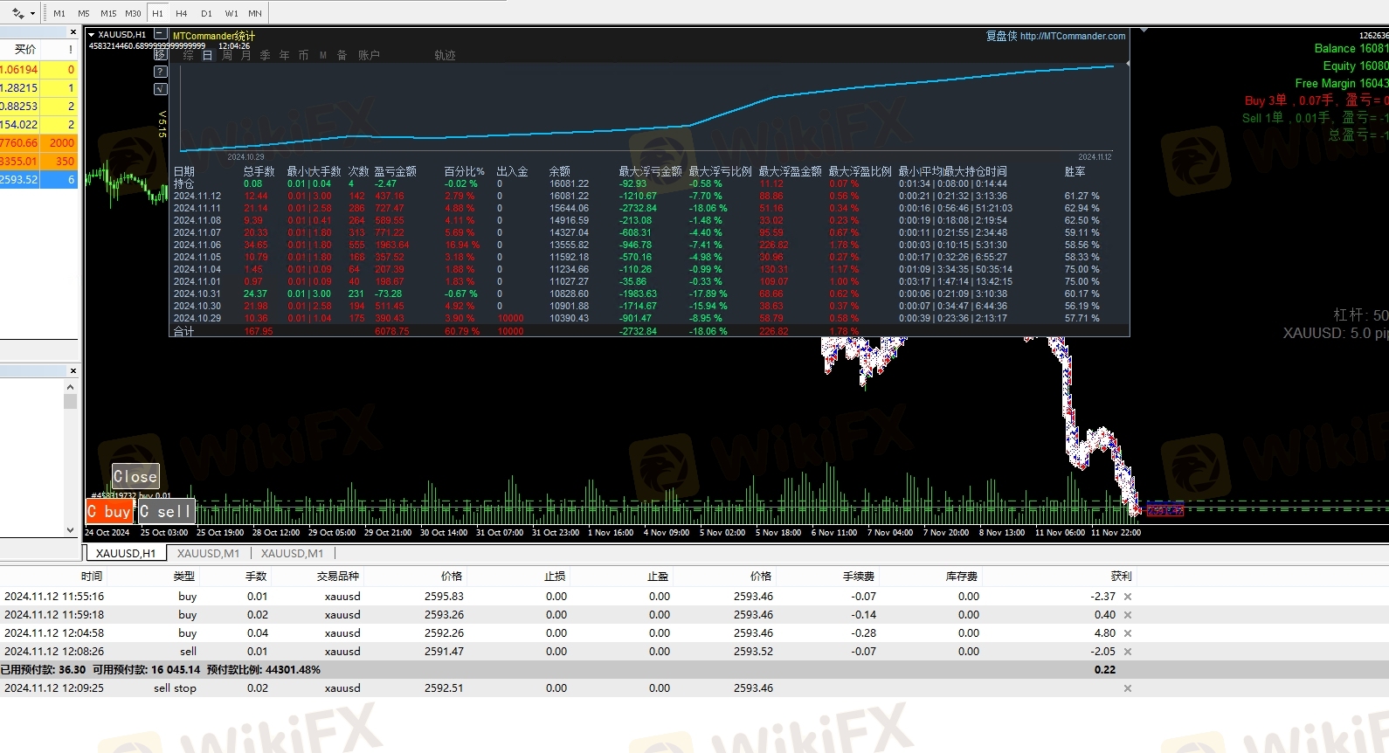Delete the pending sell stop order
The height and width of the screenshot is (753, 1389).
click(x=1128, y=688)
